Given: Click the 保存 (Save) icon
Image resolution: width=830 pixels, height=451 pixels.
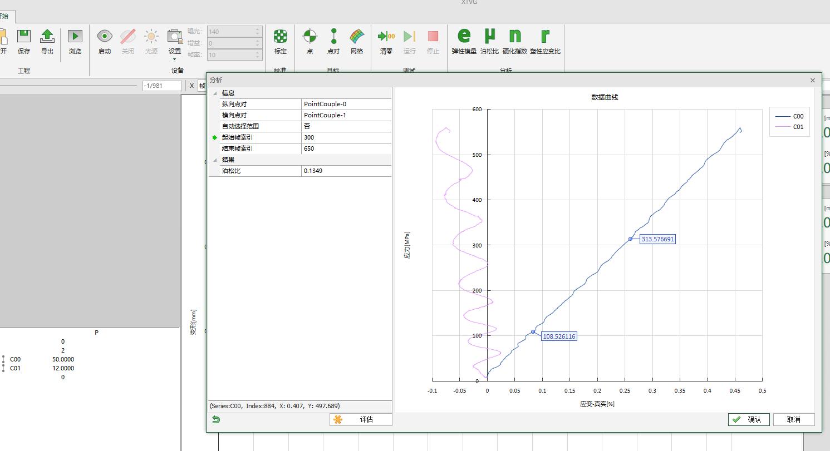Looking at the screenshot, I should [24, 37].
